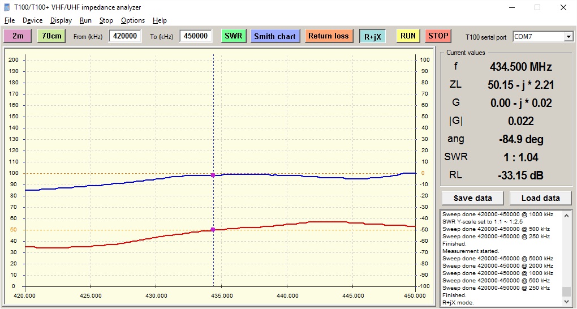Screen dimensions: 577x309
Task: Click the Load data button
Action: [x=540, y=198]
